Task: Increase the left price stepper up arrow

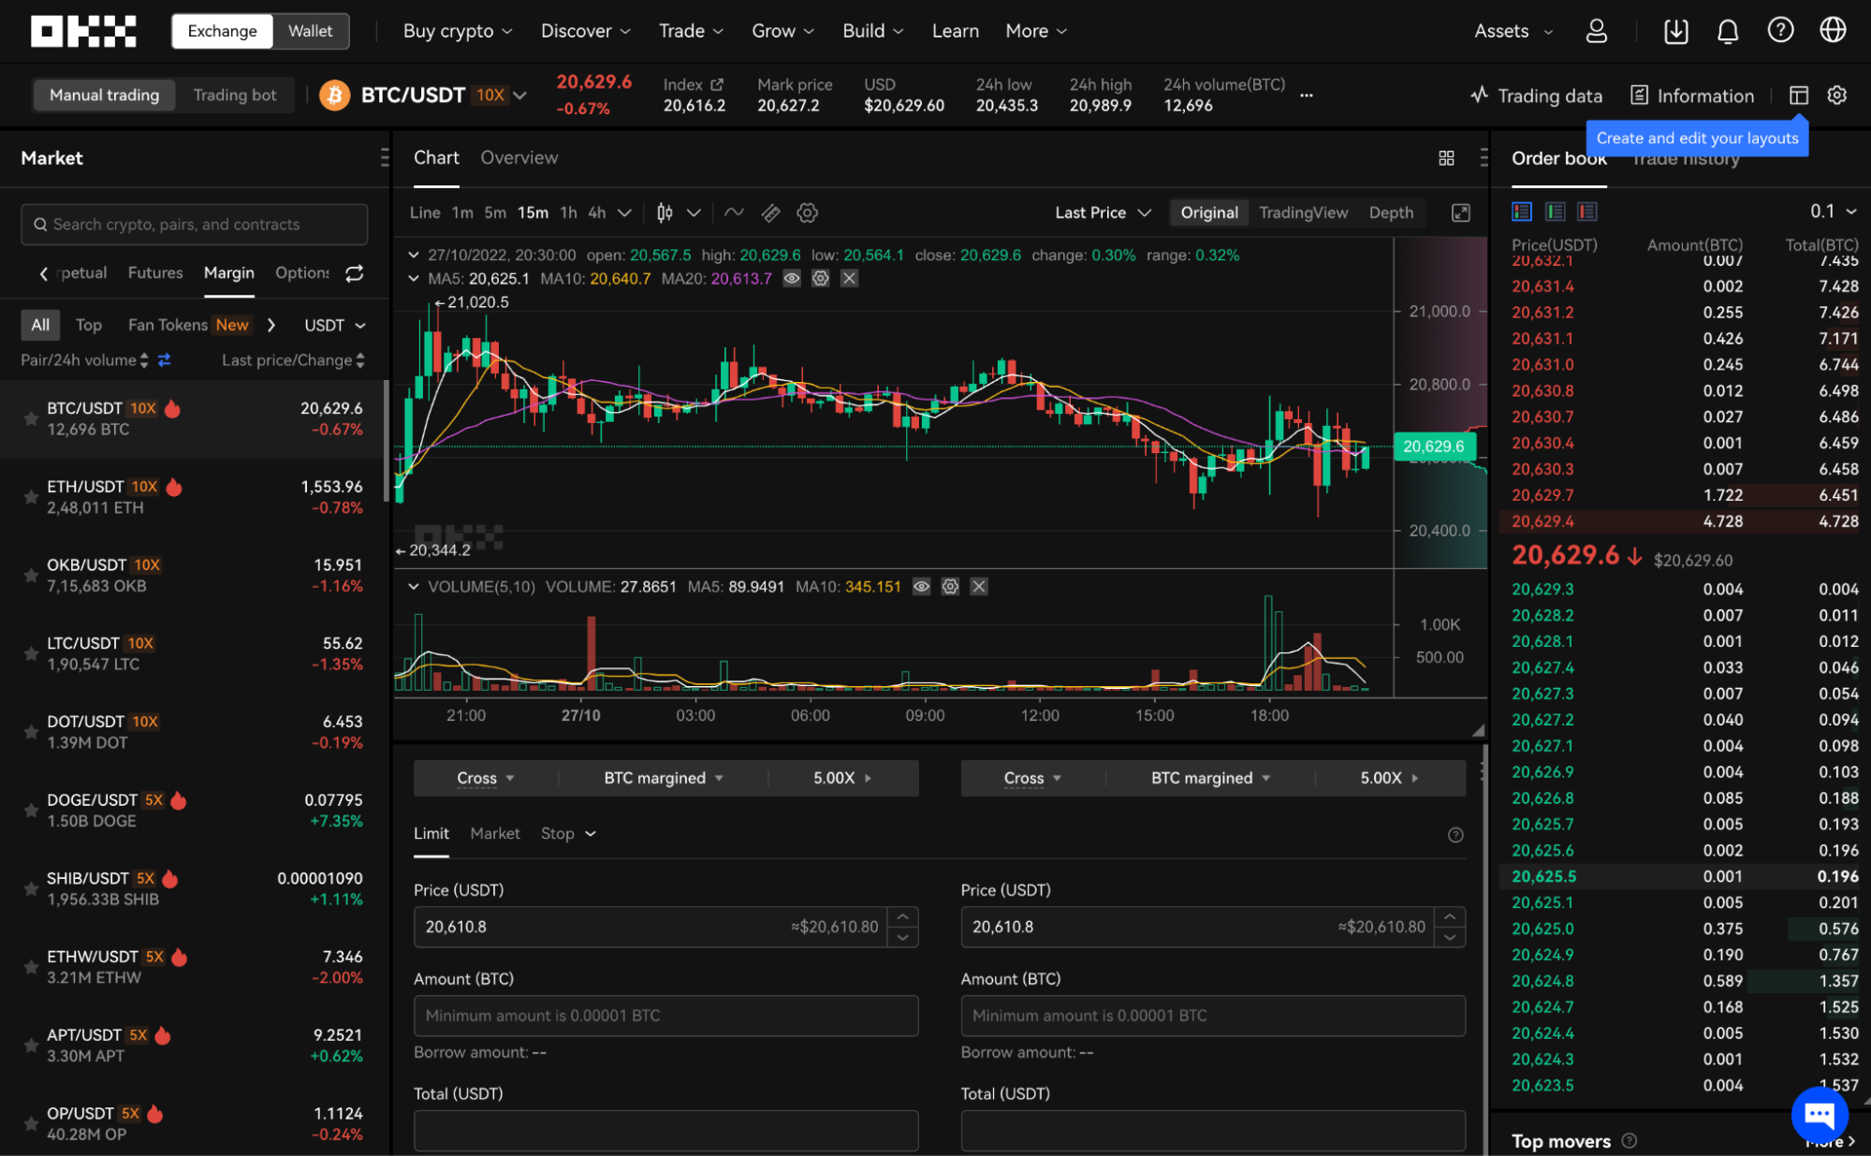Action: tap(902, 916)
